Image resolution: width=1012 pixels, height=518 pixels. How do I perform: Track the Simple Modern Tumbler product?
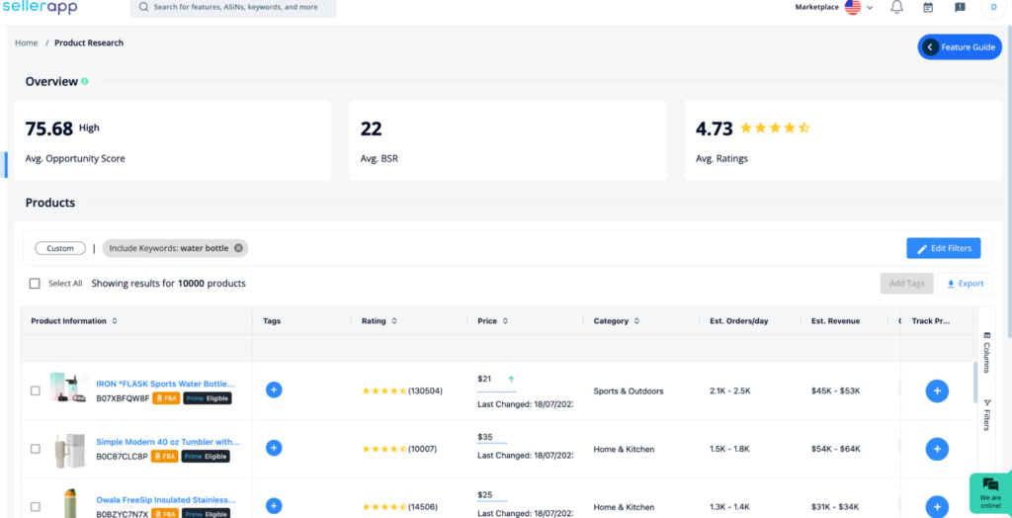(937, 449)
